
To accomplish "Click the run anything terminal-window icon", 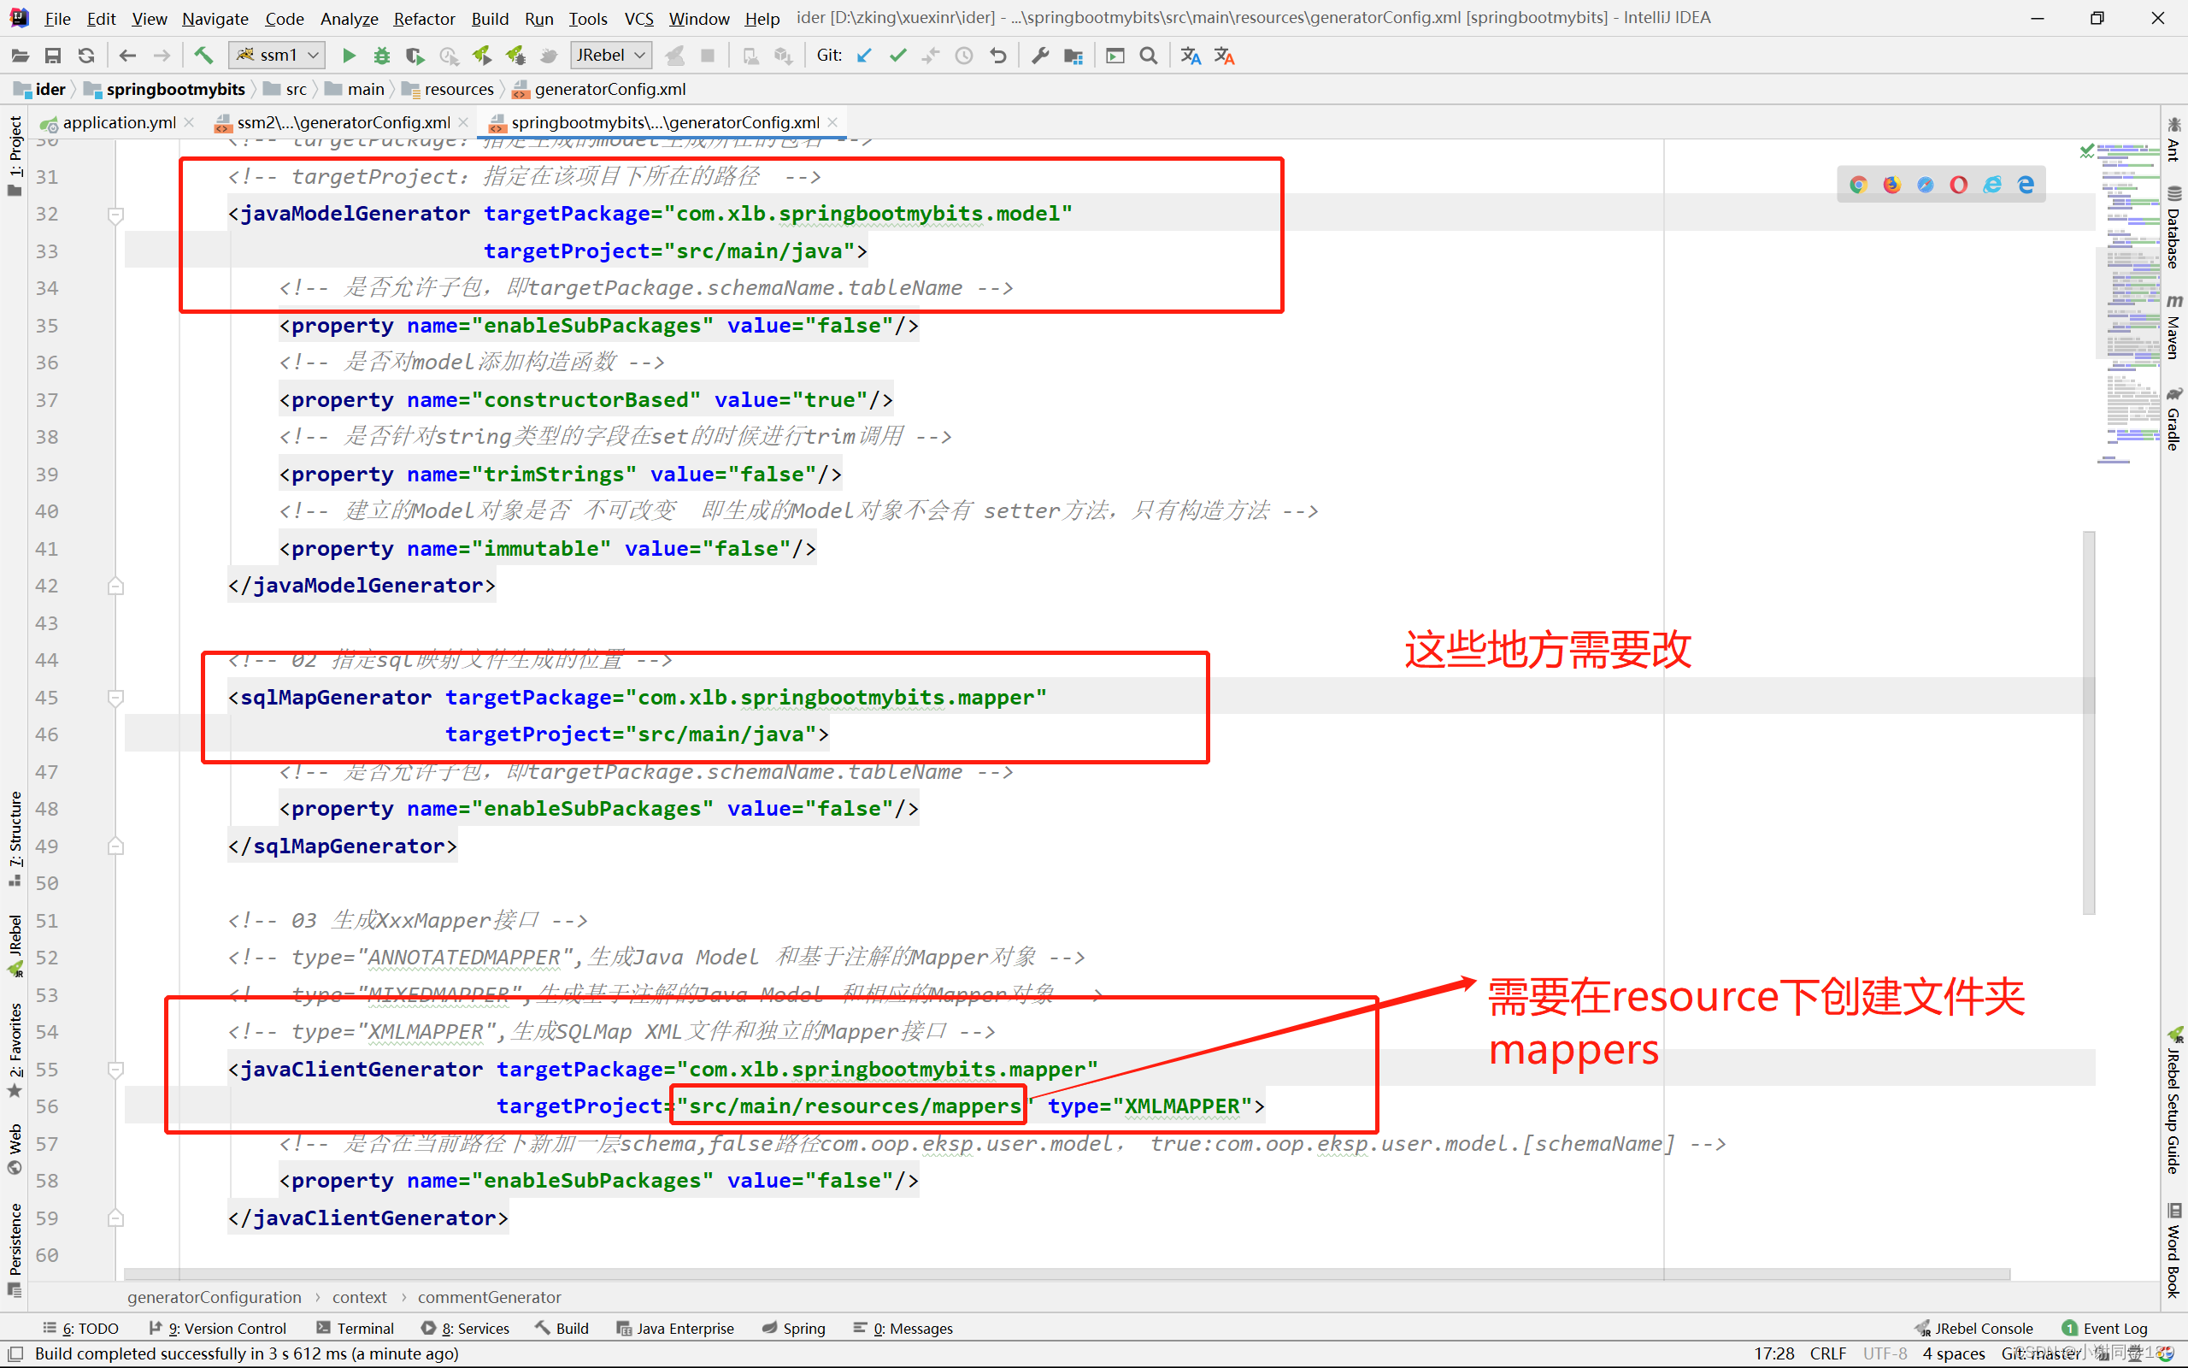I will 1115,56.
